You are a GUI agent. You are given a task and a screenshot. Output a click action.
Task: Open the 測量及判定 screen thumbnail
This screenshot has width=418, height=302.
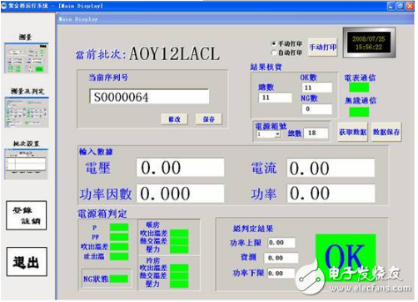[x=27, y=113]
